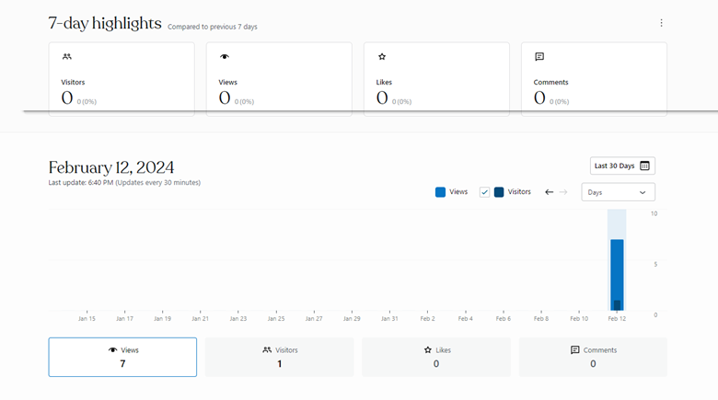Go to previous period with left arrow
The height and width of the screenshot is (400, 718).
coord(549,192)
